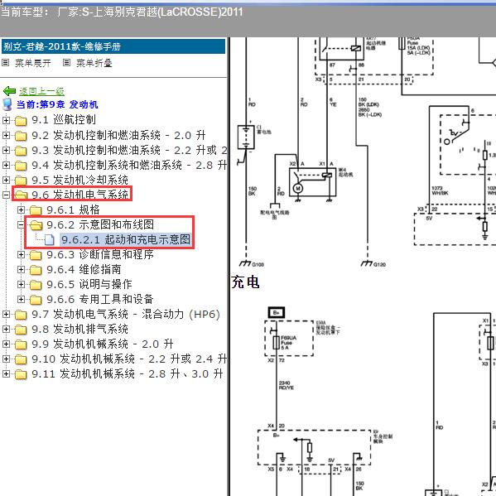Viewport: 496px width, 496px height.
Task: Expand the 9.10 发动机机械系统 node
Action: tap(6, 359)
